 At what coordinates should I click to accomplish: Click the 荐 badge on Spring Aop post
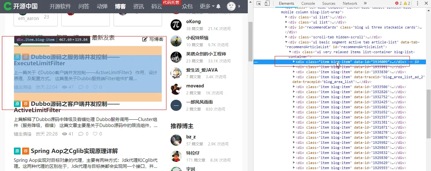point(26,151)
